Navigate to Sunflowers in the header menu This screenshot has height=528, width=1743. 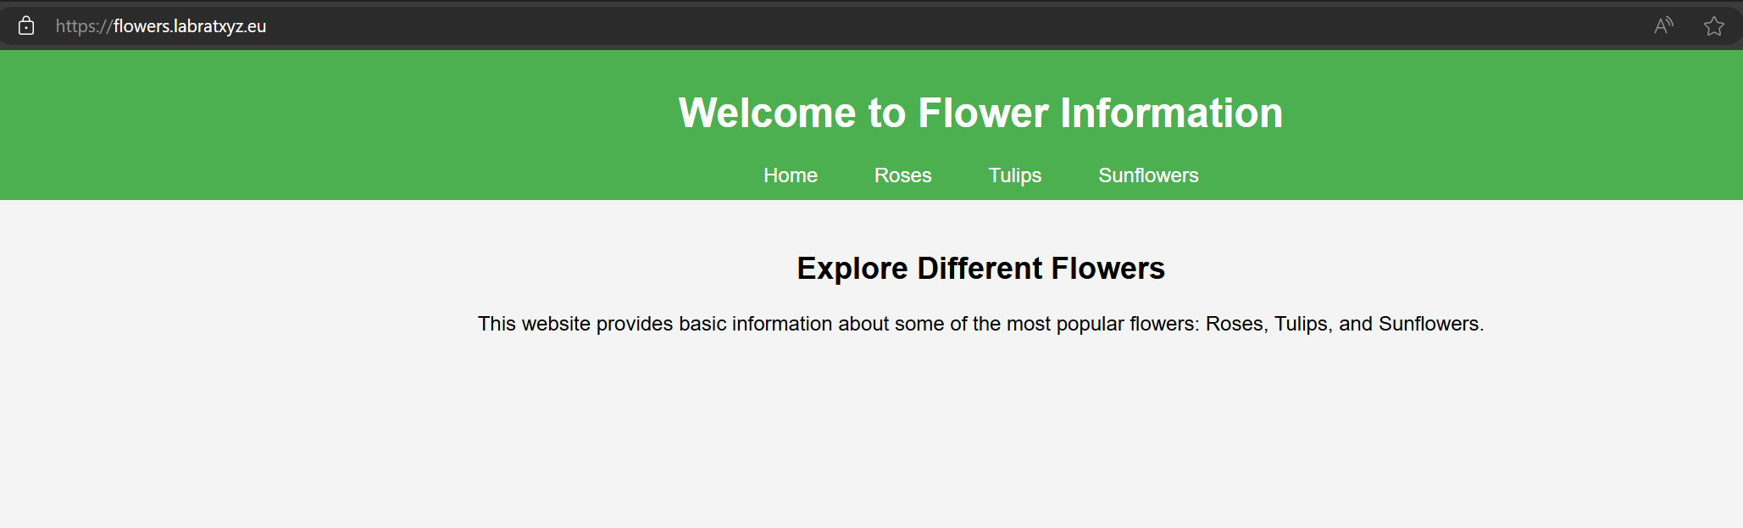pos(1147,175)
